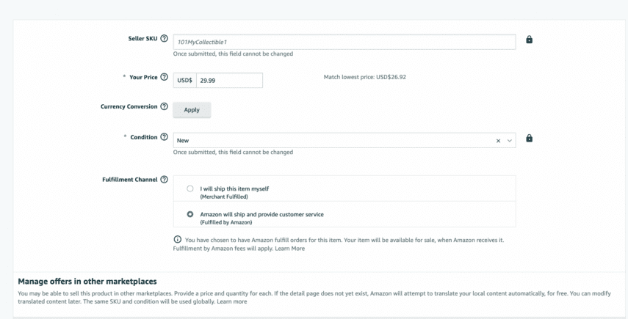Focus the Your Price field showing 29.99
This screenshot has width=628, height=319.
229,81
